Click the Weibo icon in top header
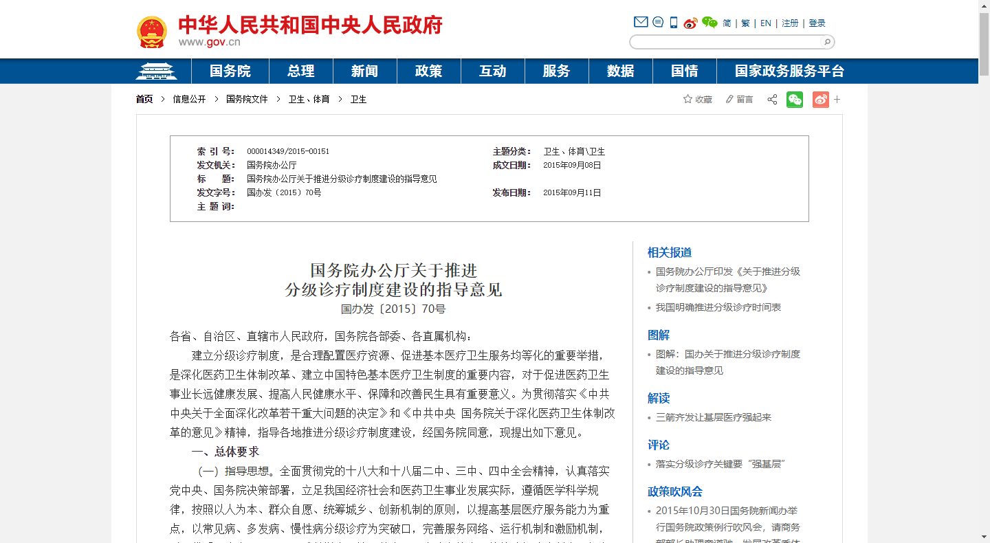Screen dimensions: 990x543 pos(690,23)
